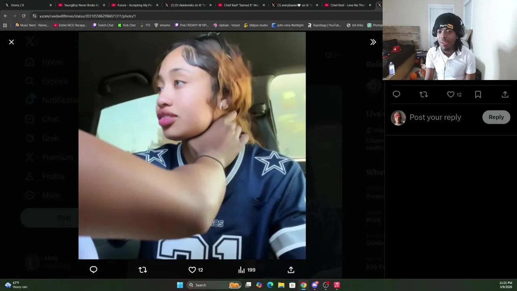517x291 pixels.
Task: Open the weather widget showing Heavy rain
Action: click(16, 285)
